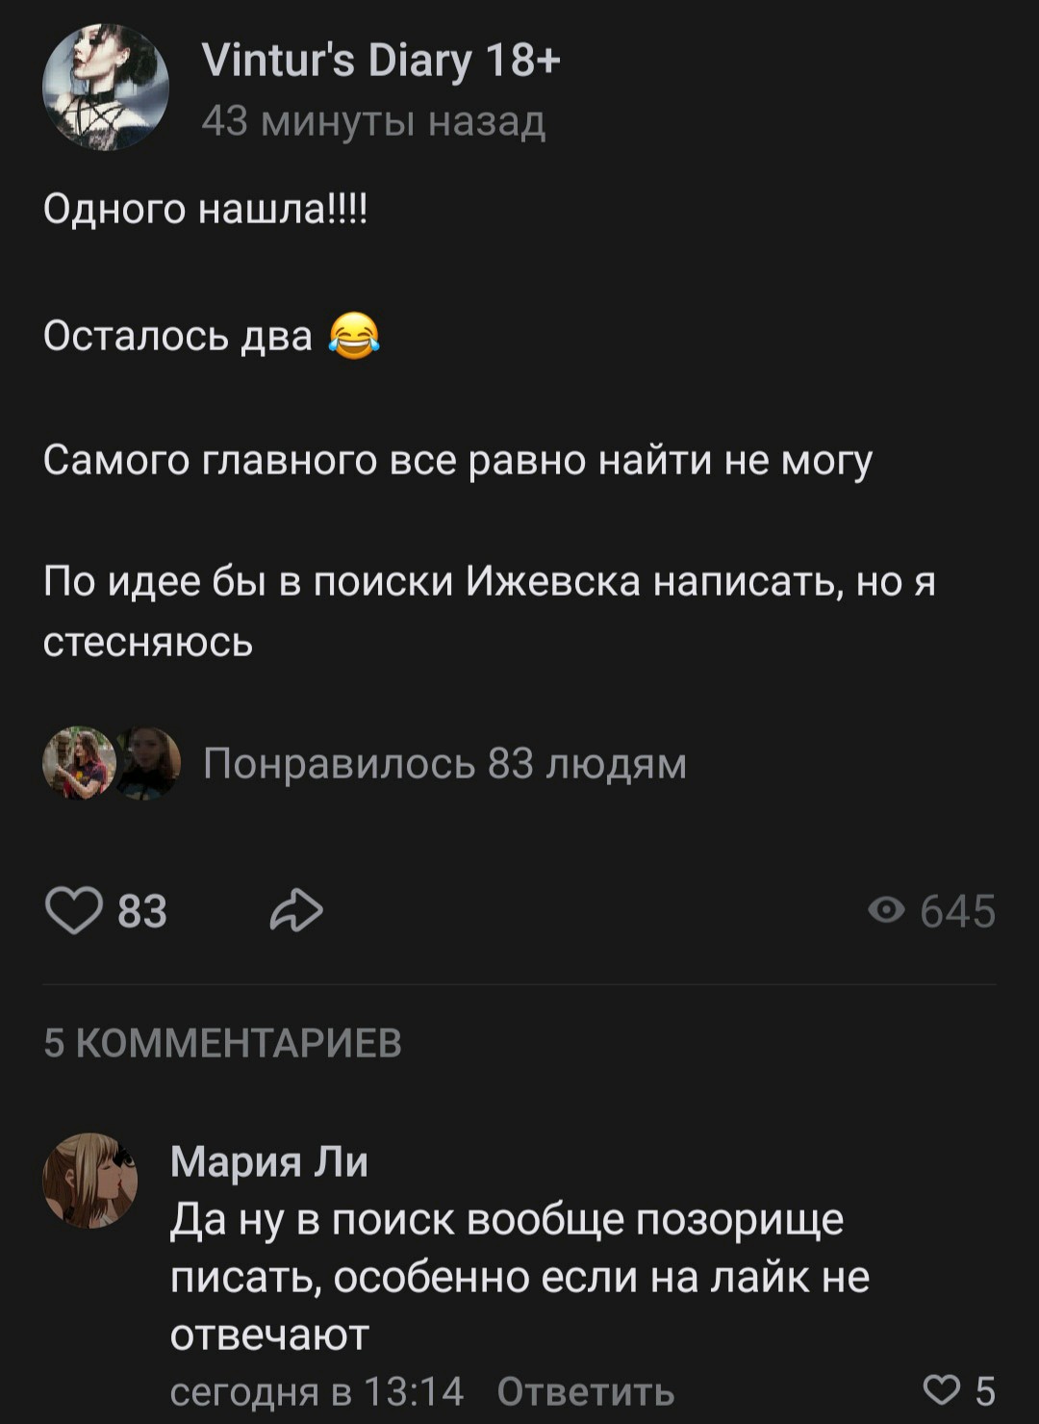The image size is (1039, 1424).
Task: Click the share arrow icon
Action: pyautogui.click(x=296, y=911)
